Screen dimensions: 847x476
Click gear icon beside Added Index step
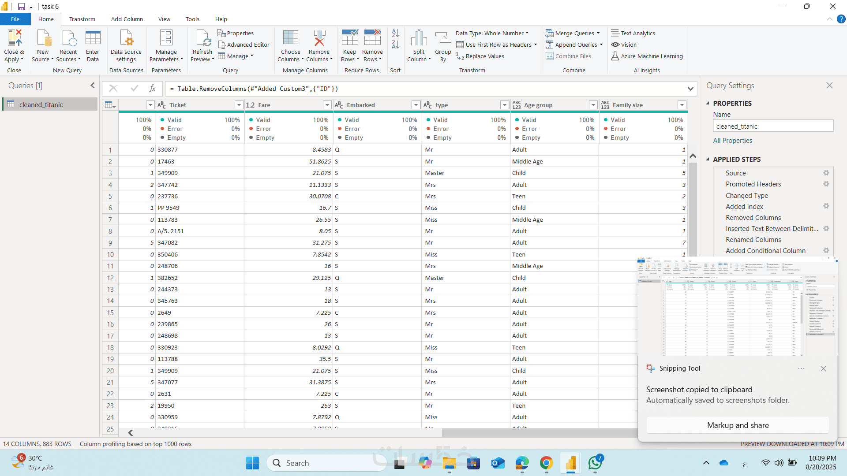pyautogui.click(x=826, y=206)
